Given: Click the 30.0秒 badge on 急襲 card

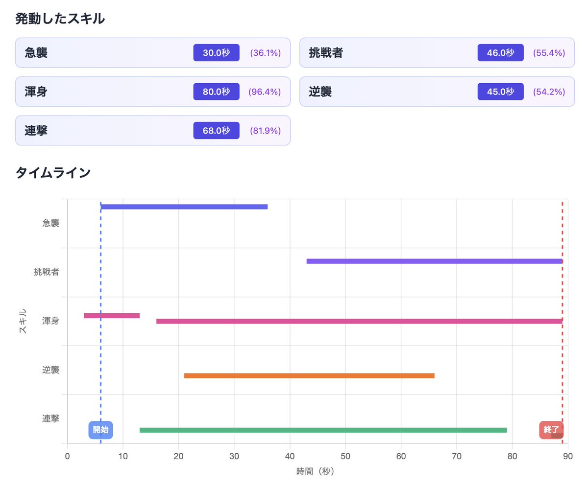Looking at the screenshot, I should (x=216, y=52).
